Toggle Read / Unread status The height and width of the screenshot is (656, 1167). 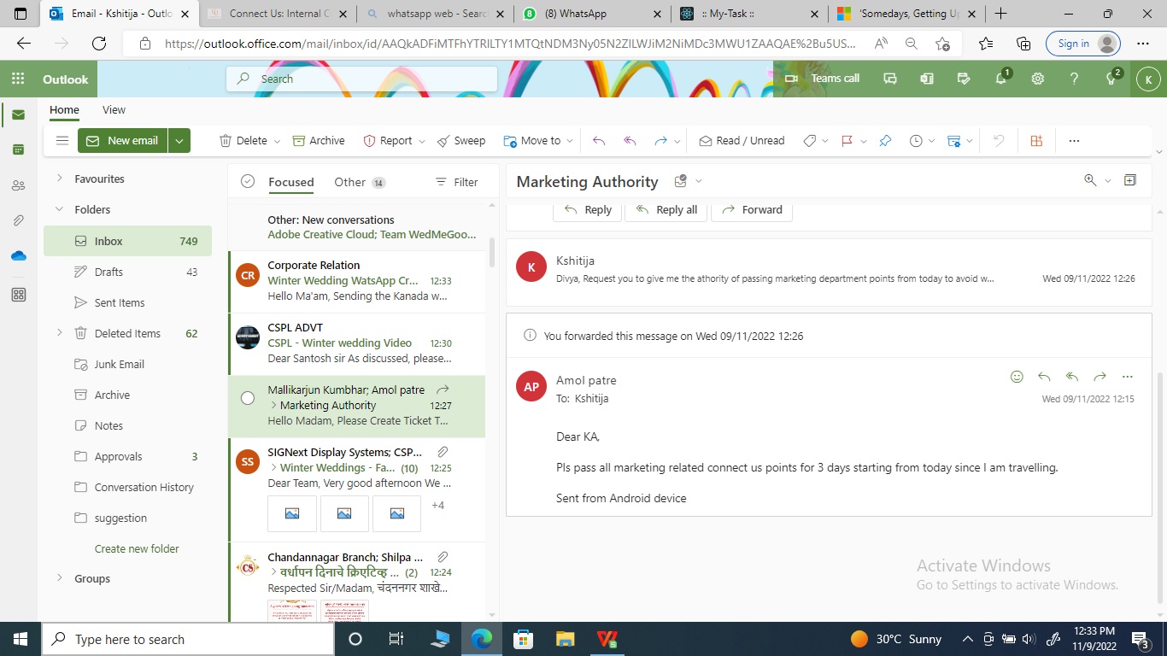click(742, 141)
